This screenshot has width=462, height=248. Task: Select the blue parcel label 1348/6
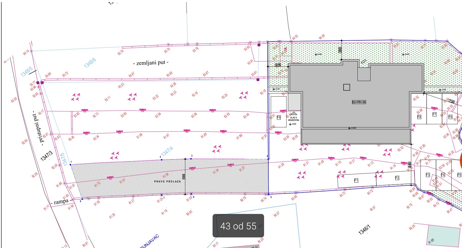pos(90,63)
